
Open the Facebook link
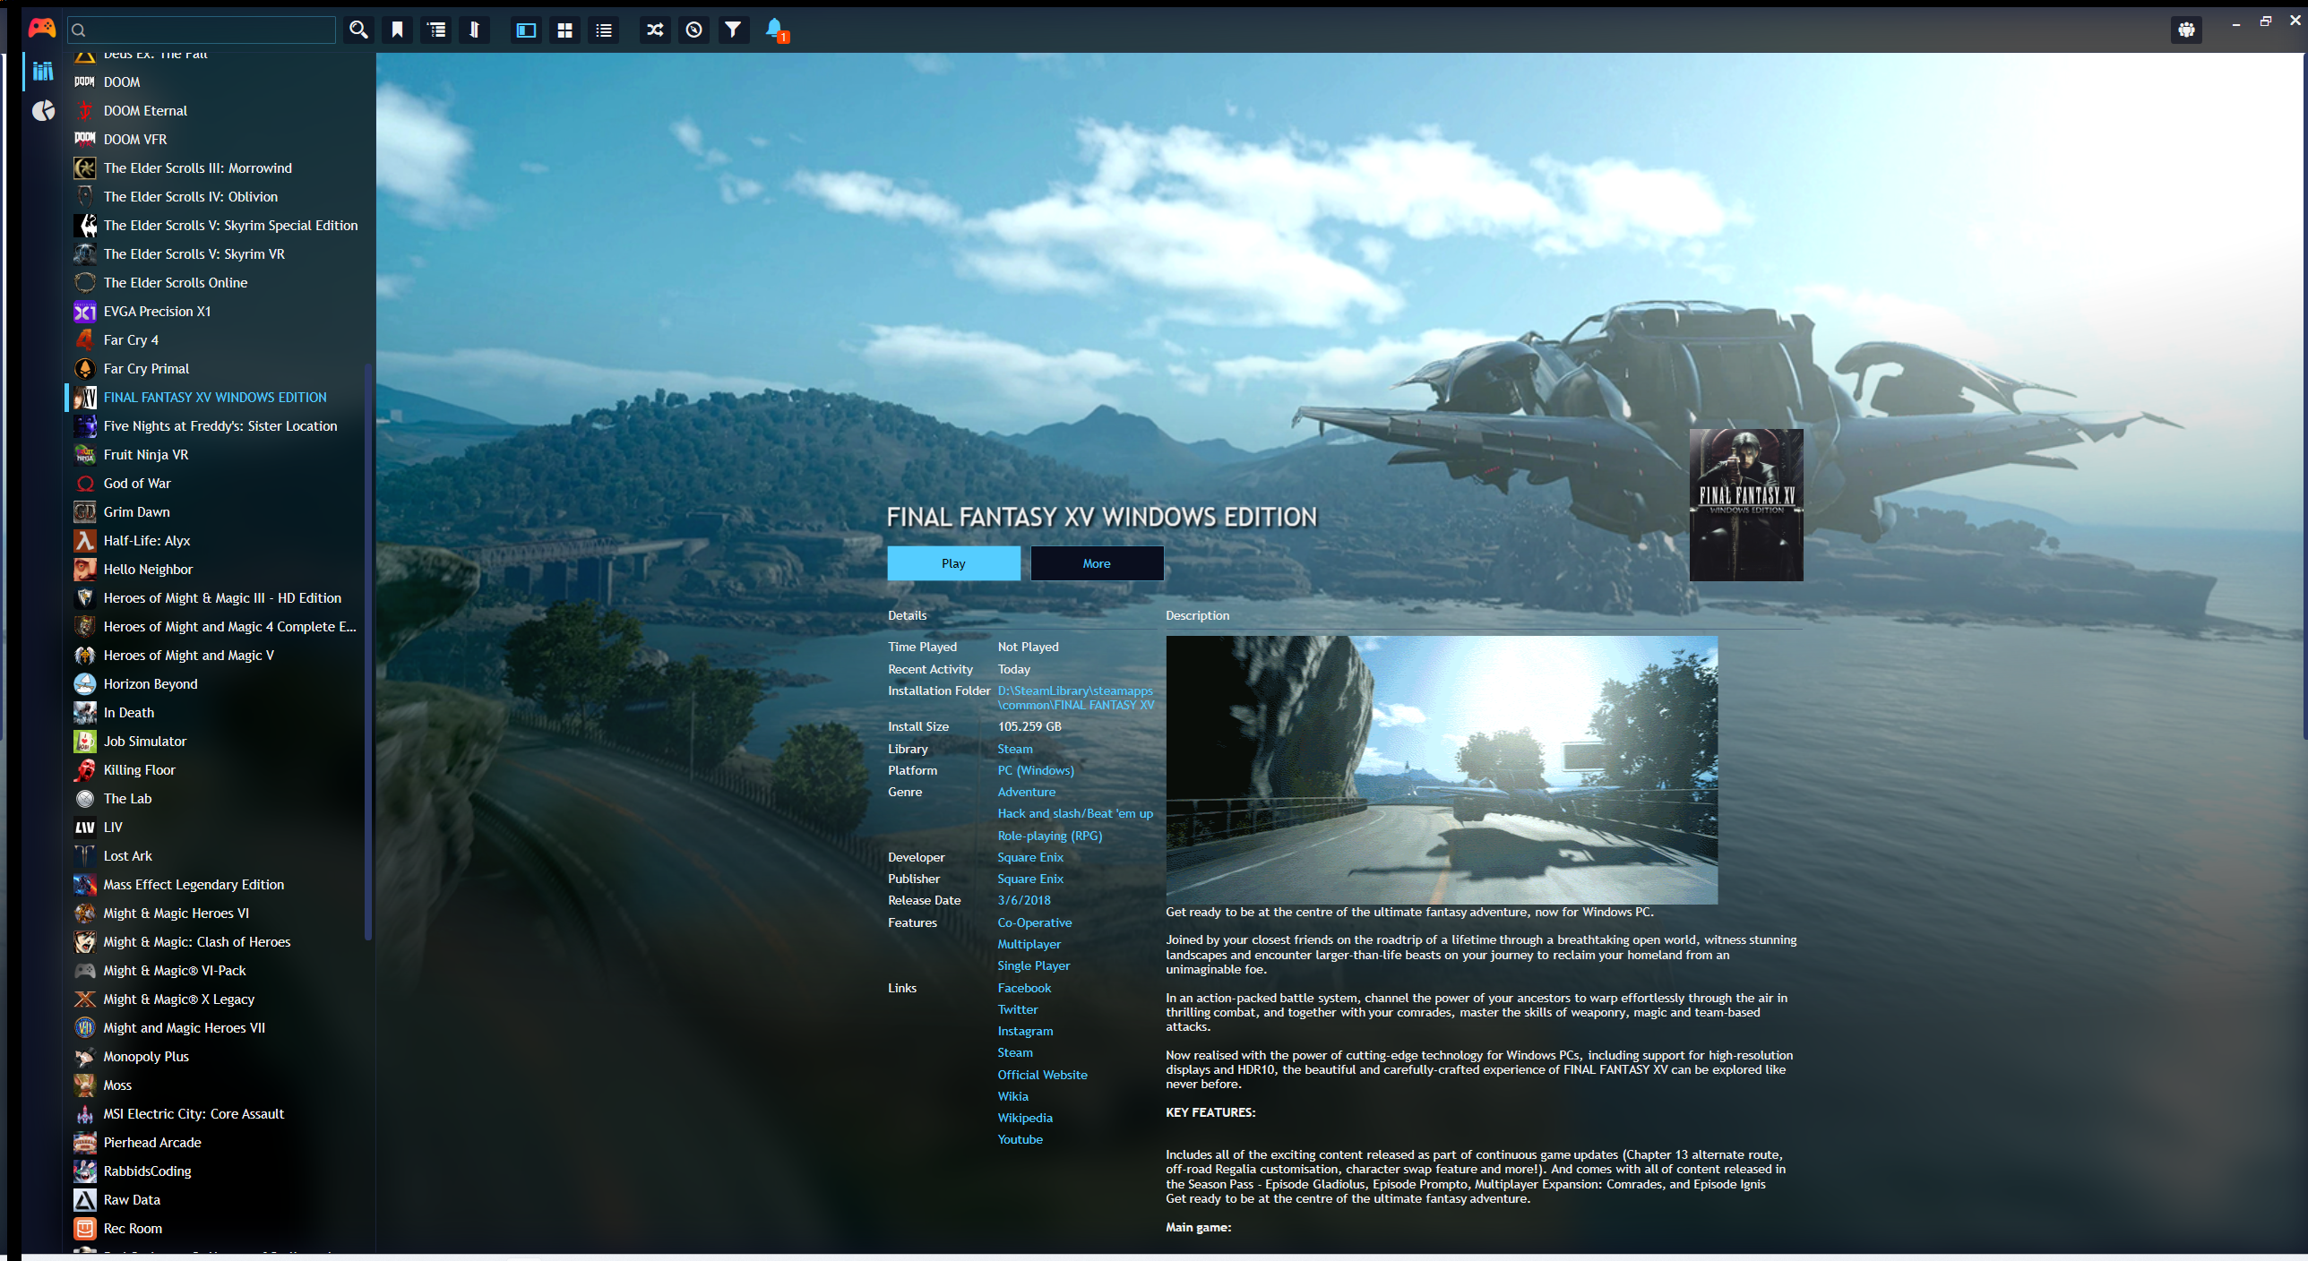(x=1023, y=988)
